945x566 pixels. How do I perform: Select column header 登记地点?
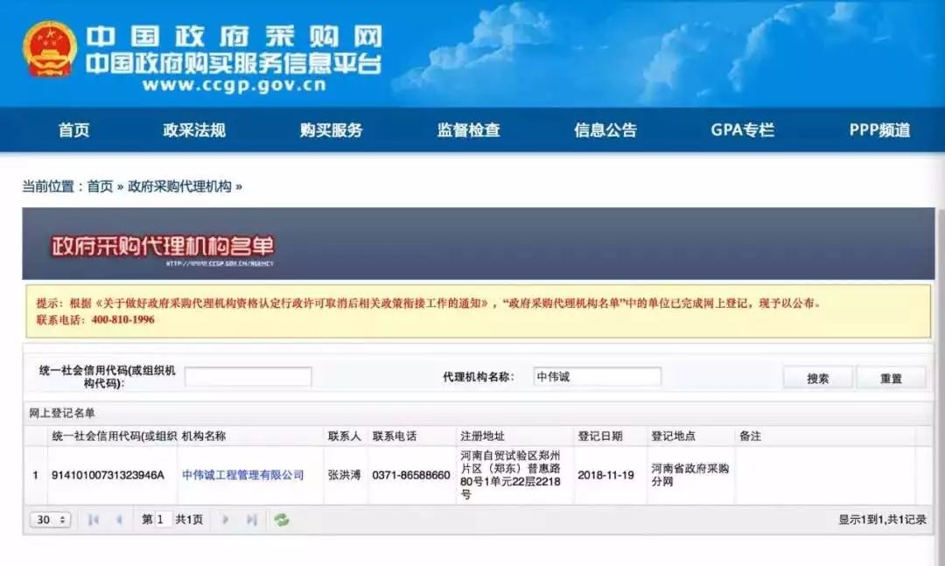pyautogui.click(x=673, y=436)
